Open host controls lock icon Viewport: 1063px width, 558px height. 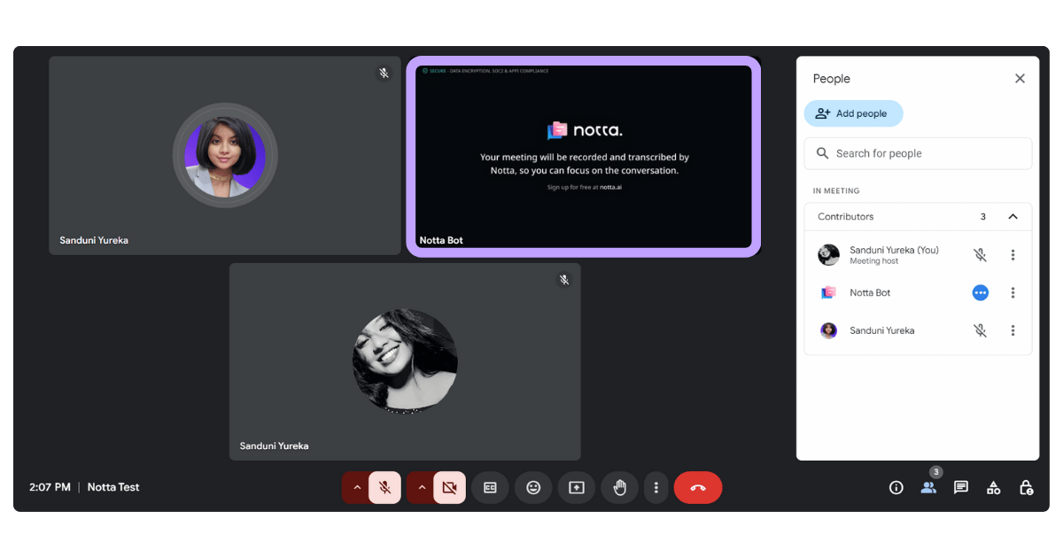(x=1026, y=487)
